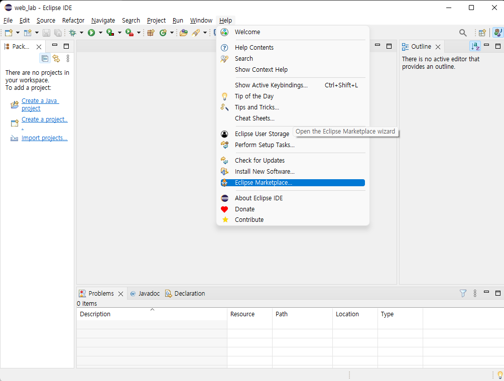Click the Debug bug icon
This screenshot has height=381, width=504.
[x=73, y=33]
